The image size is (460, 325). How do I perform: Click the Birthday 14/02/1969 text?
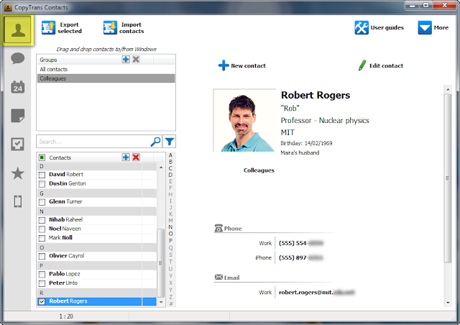(306, 143)
